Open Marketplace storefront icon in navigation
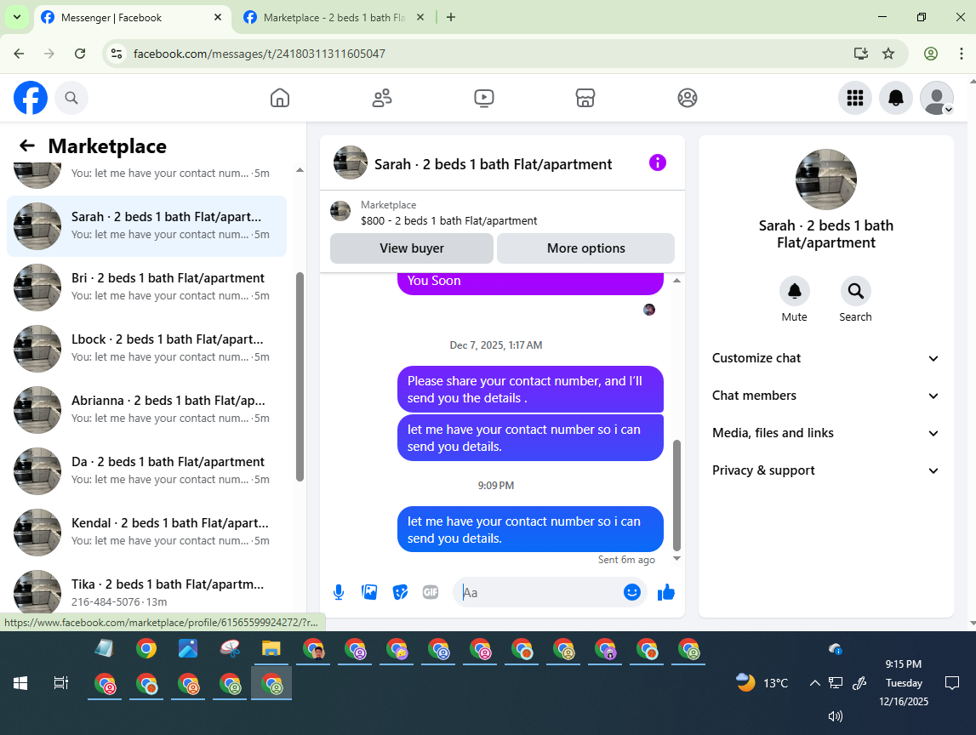The image size is (976, 735). 585,98
